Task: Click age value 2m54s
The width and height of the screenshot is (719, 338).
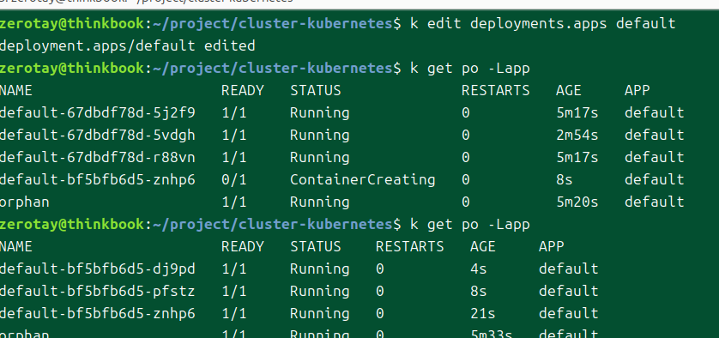Action: (x=577, y=136)
